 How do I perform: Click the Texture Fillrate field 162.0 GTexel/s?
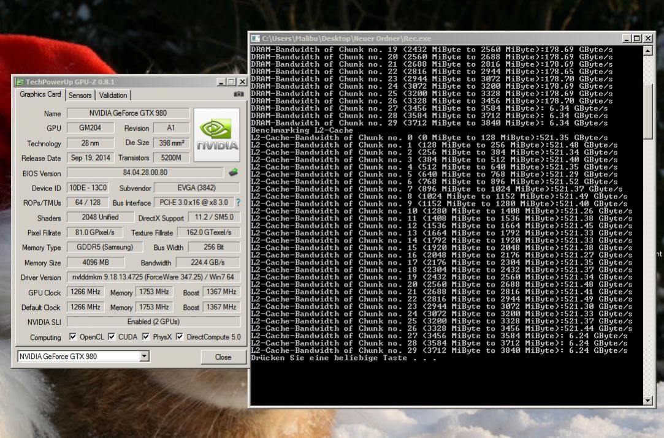click(209, 232)
